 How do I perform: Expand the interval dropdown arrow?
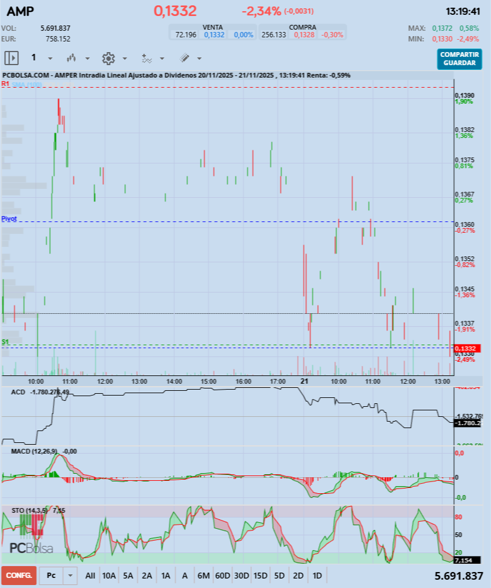point(50,59)
